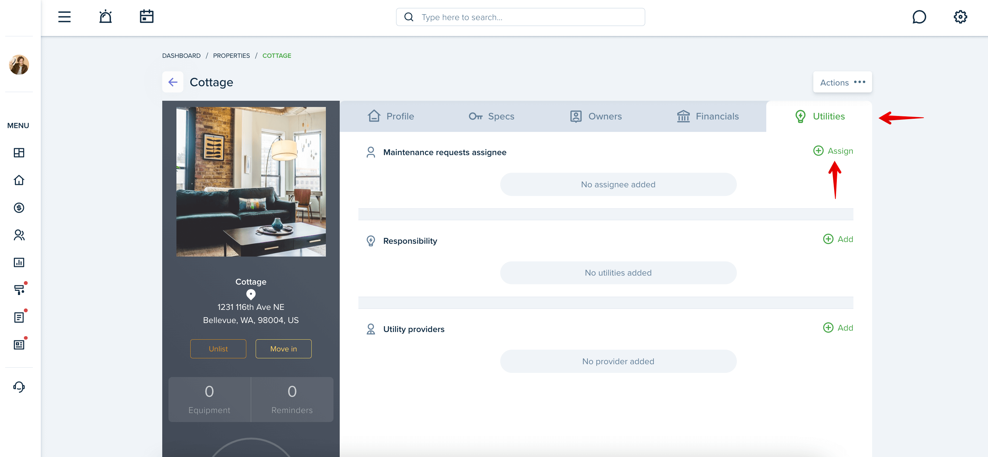
Task: Open properties house icon in sidebar
Action: click(x=19, y=180)
